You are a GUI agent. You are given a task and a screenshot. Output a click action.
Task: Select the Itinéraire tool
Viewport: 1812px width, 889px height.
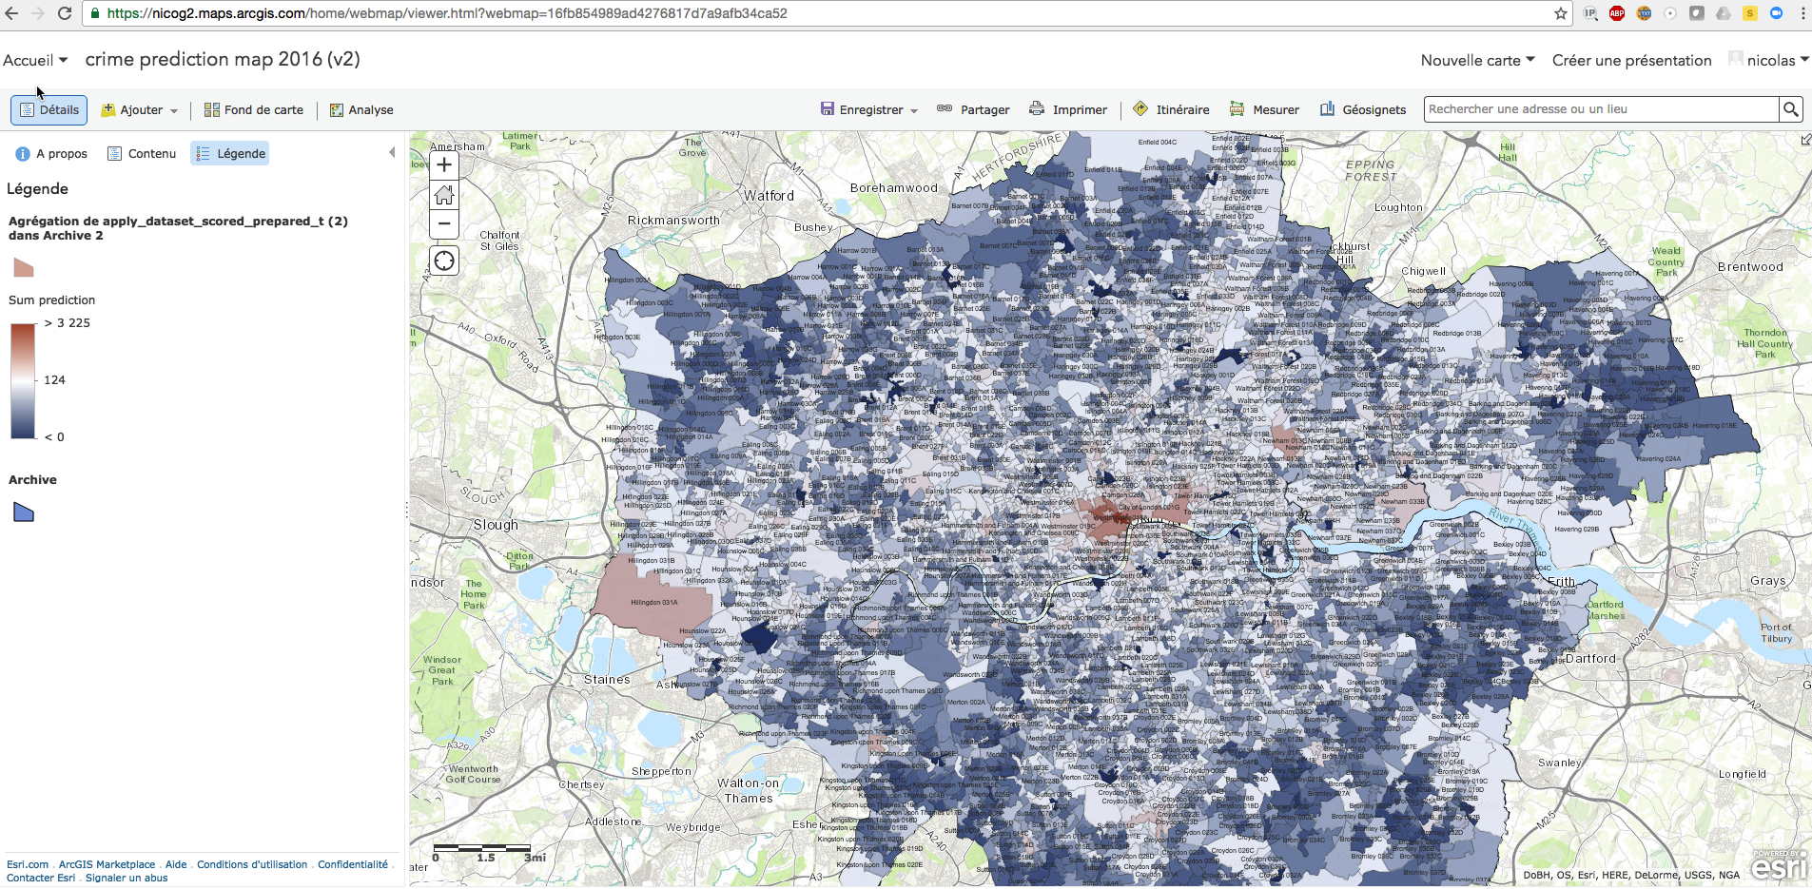[1170, 109]
